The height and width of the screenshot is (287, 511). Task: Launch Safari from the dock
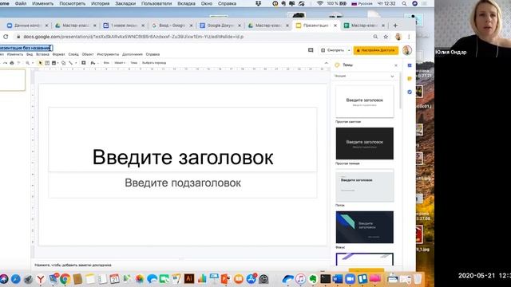coord(16,279)
